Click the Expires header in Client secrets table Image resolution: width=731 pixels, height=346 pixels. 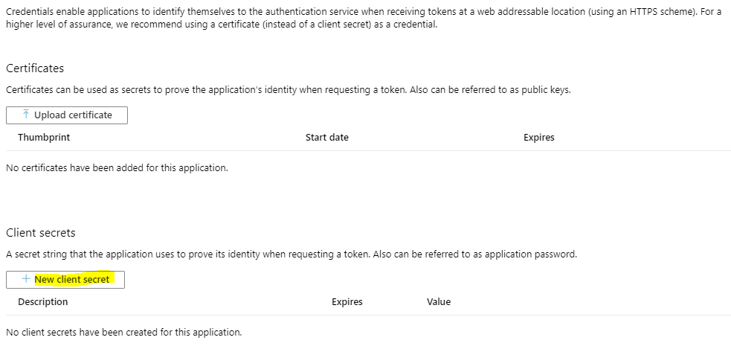(x=347, y=302)
